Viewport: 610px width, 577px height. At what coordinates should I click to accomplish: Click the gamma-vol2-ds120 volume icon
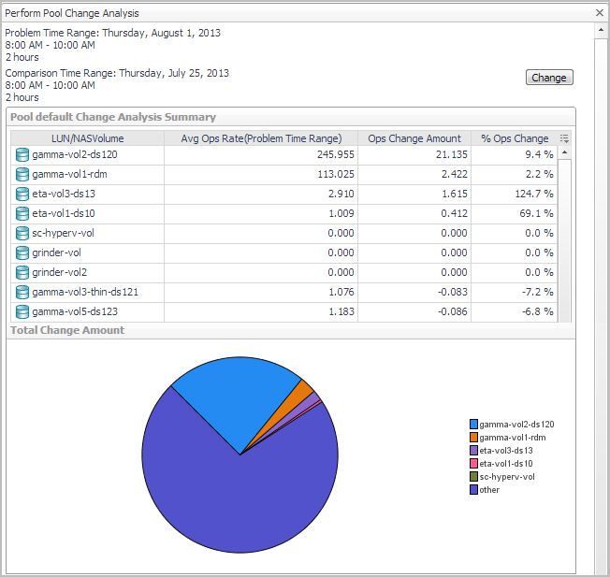click(22, 154)
